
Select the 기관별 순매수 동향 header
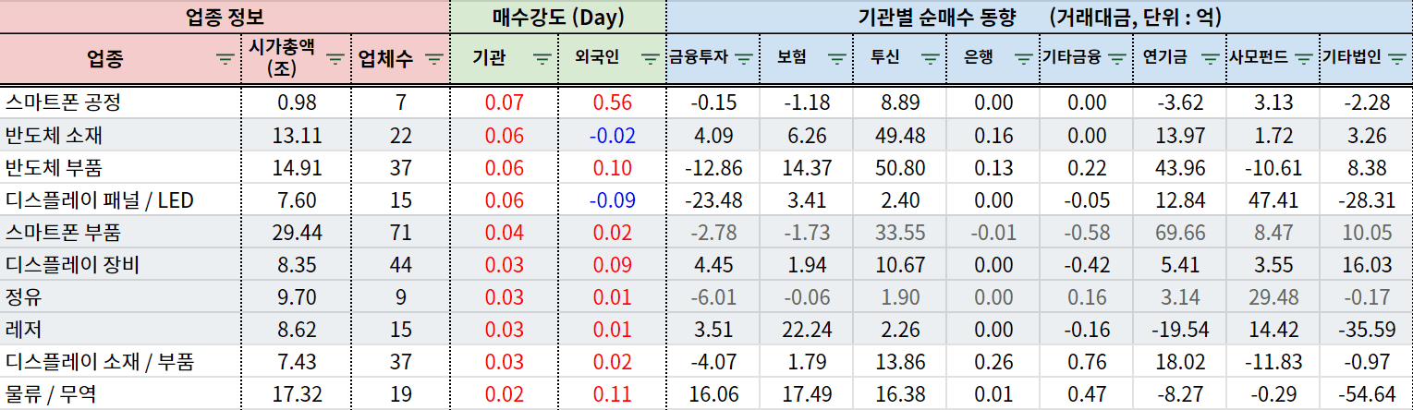point(1039,17)
